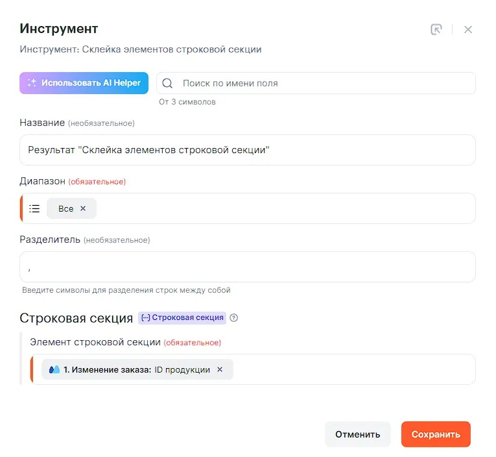The height and width of the screenshot is (457, 496).
Task: Click the purple Строковая секция badge
Action: coord(182,318)
